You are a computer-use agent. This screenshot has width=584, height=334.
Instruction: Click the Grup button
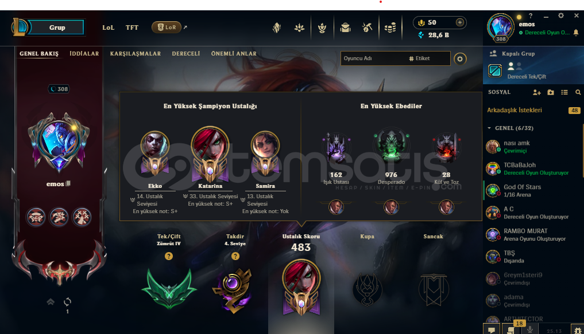pos(57,27)
